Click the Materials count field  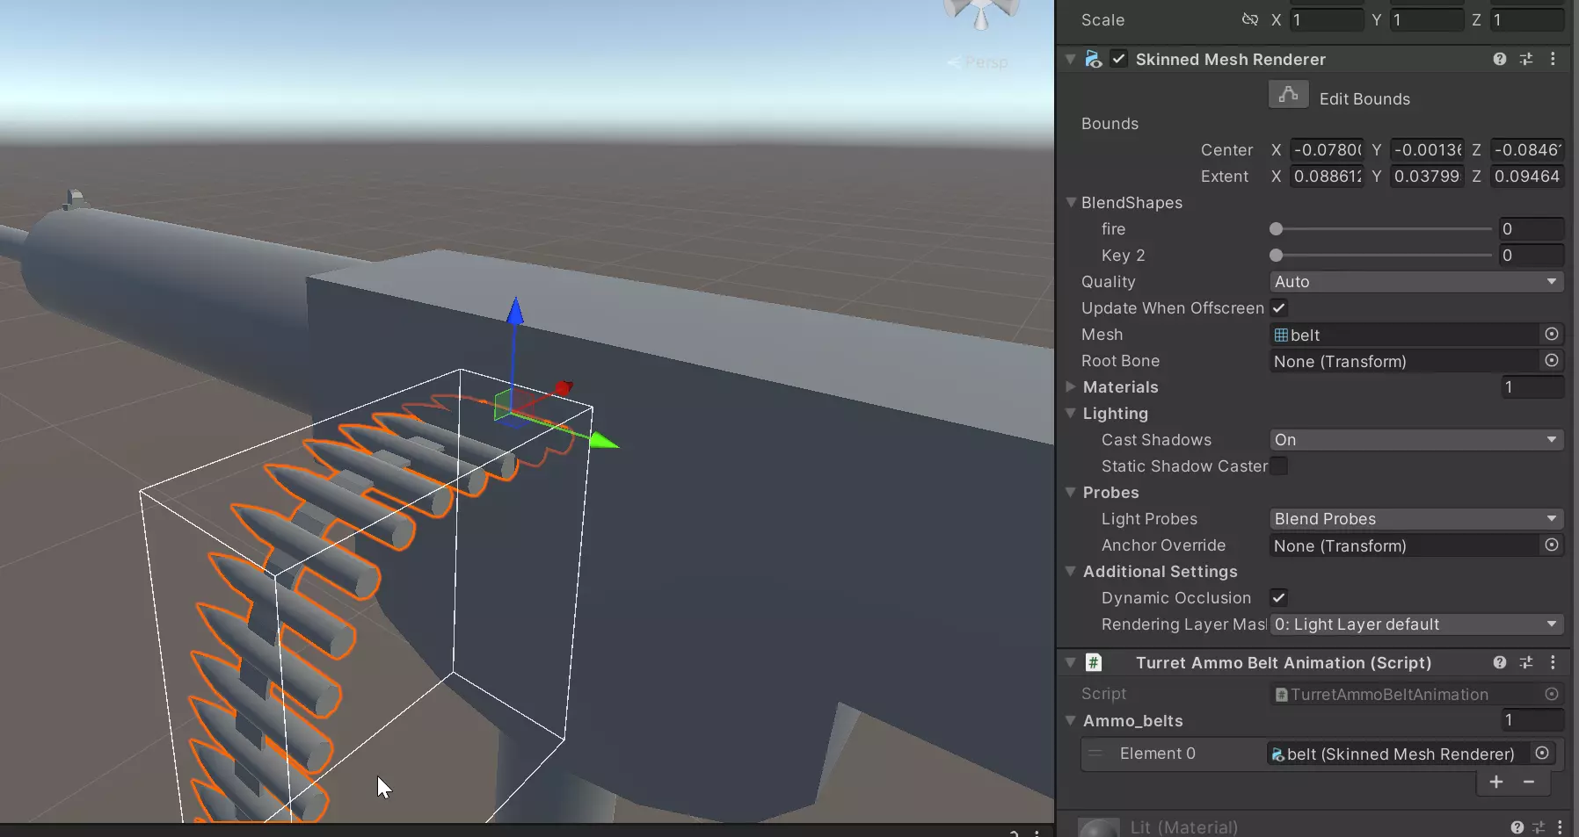(1532, 386)
